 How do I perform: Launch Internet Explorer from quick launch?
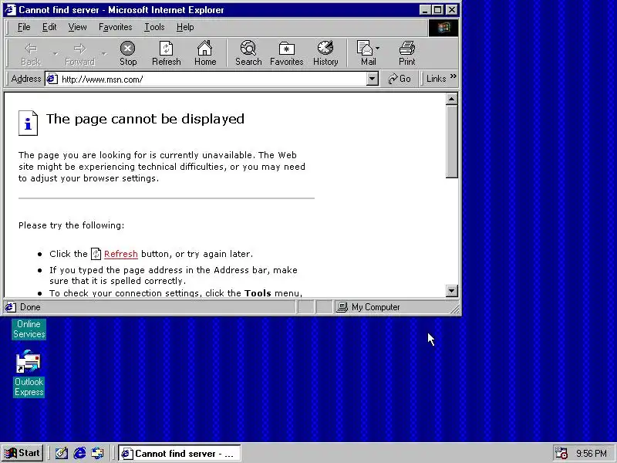pyautogui.click(x=79, y=453)
